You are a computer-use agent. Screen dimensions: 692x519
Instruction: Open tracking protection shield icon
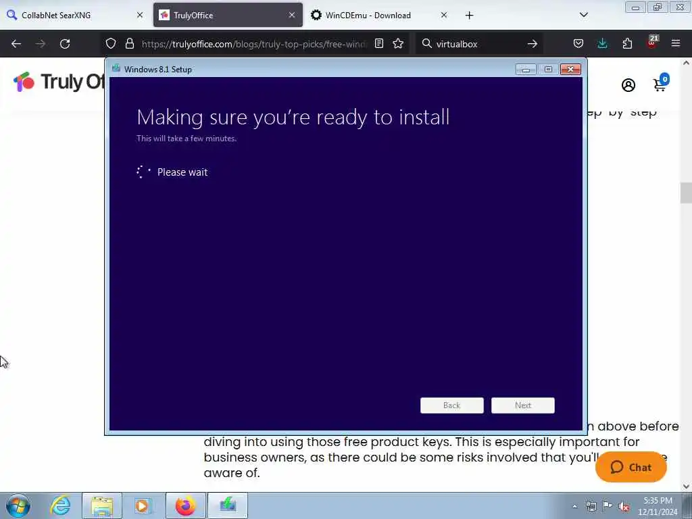tap(111, 44)
